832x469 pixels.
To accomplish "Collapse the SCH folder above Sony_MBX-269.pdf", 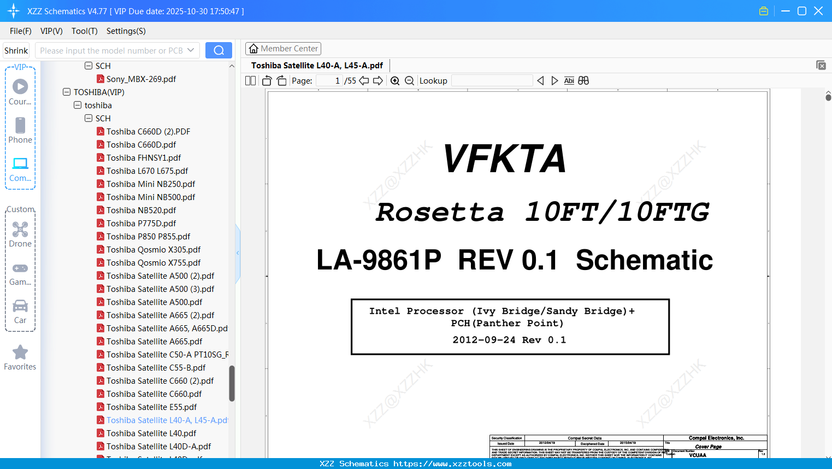I will tap(88, 66).
